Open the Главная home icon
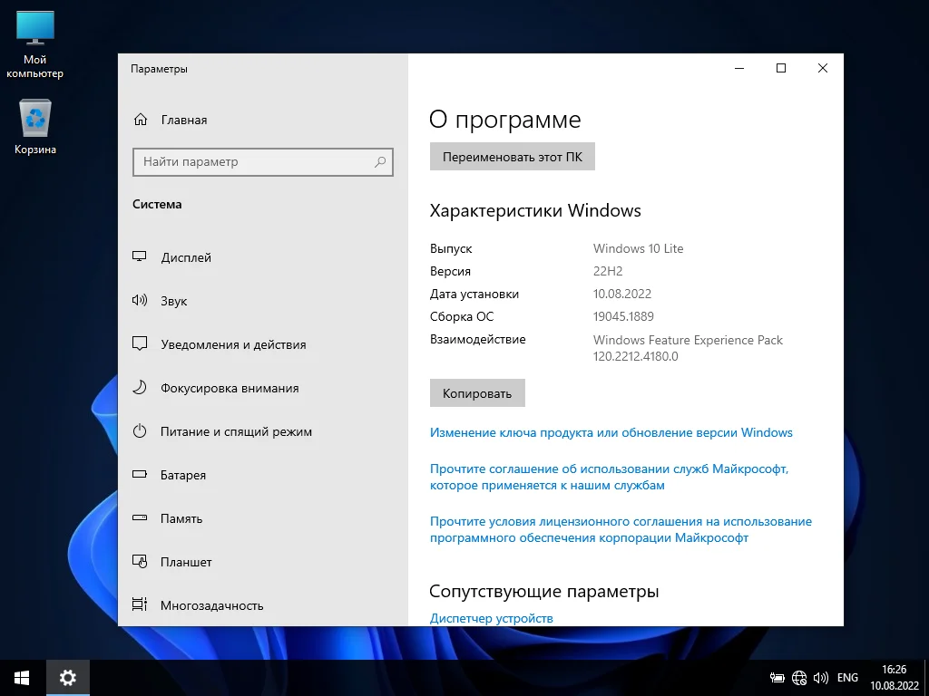Viewport: 929px width, 696px height. 141,120
